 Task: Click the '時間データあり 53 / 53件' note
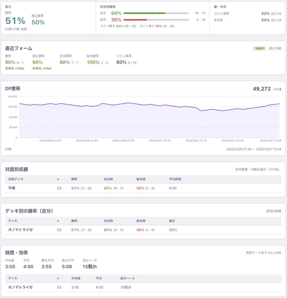tap(263, 253)
